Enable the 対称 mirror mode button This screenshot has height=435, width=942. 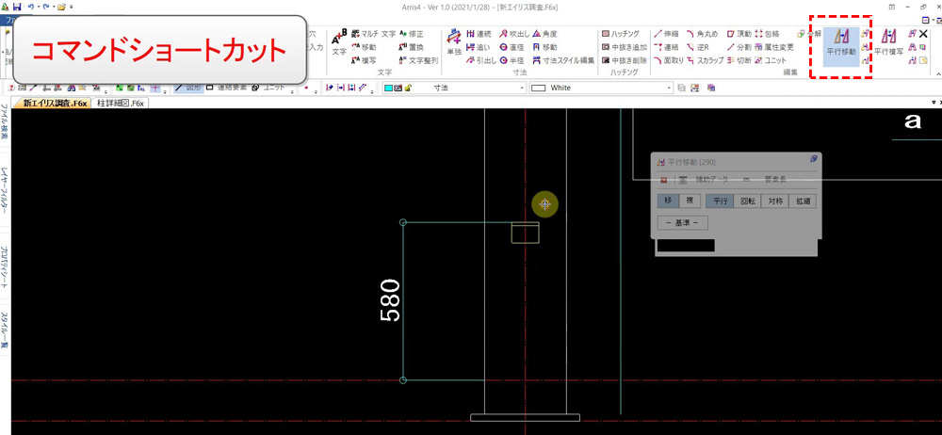tap(775, 201)
